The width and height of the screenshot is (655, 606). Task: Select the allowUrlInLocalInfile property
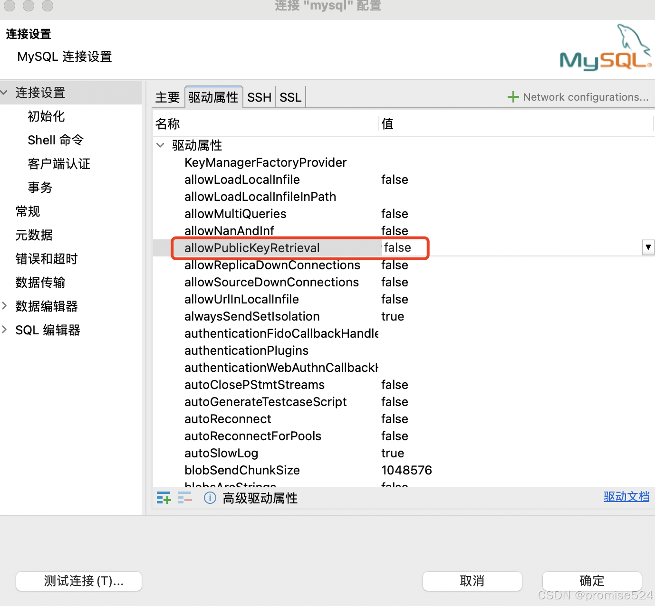point(241,299)
